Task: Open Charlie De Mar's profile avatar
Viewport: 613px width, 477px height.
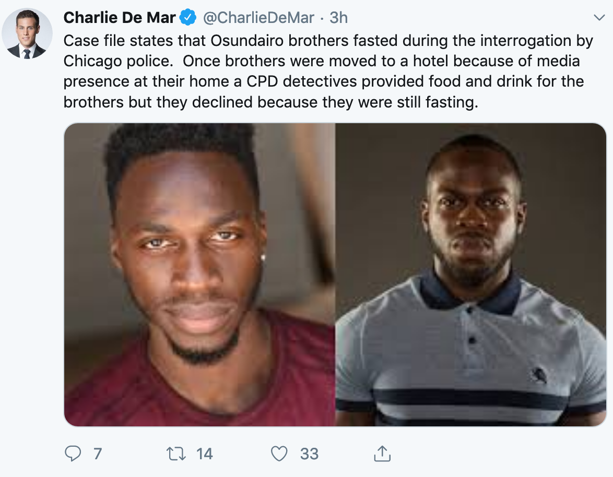Action: click(27, 33)
